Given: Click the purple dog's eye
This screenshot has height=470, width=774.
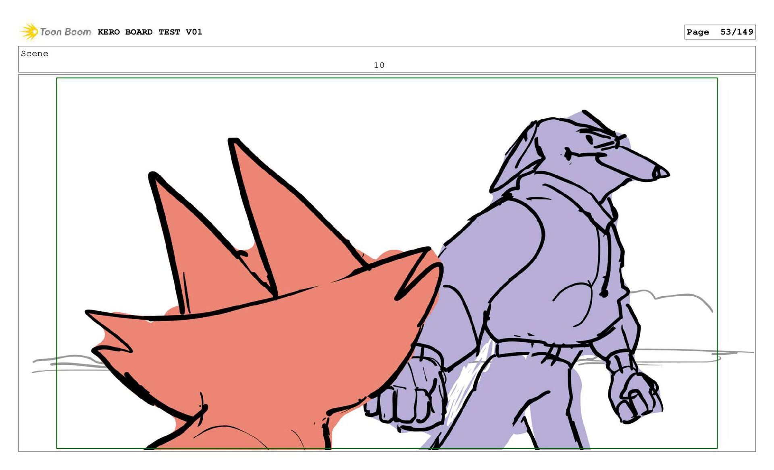Looking at the screenshot, I should pos(590,139).
